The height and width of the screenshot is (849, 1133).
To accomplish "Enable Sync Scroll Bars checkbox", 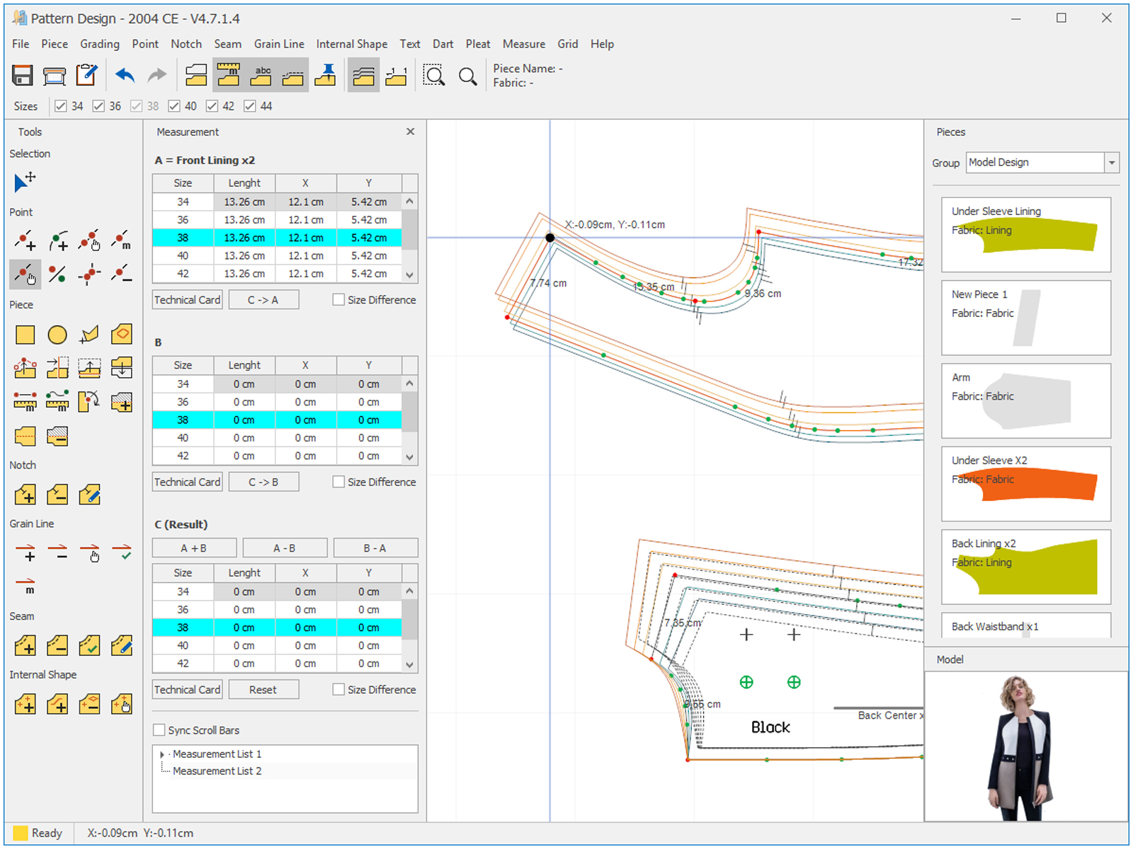I will (159, 730).
